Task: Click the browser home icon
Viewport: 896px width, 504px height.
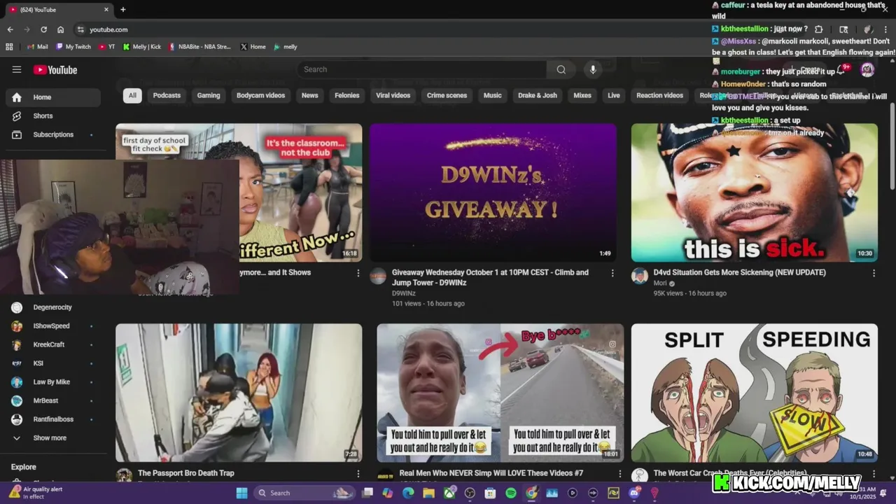Action: point(60,29)
